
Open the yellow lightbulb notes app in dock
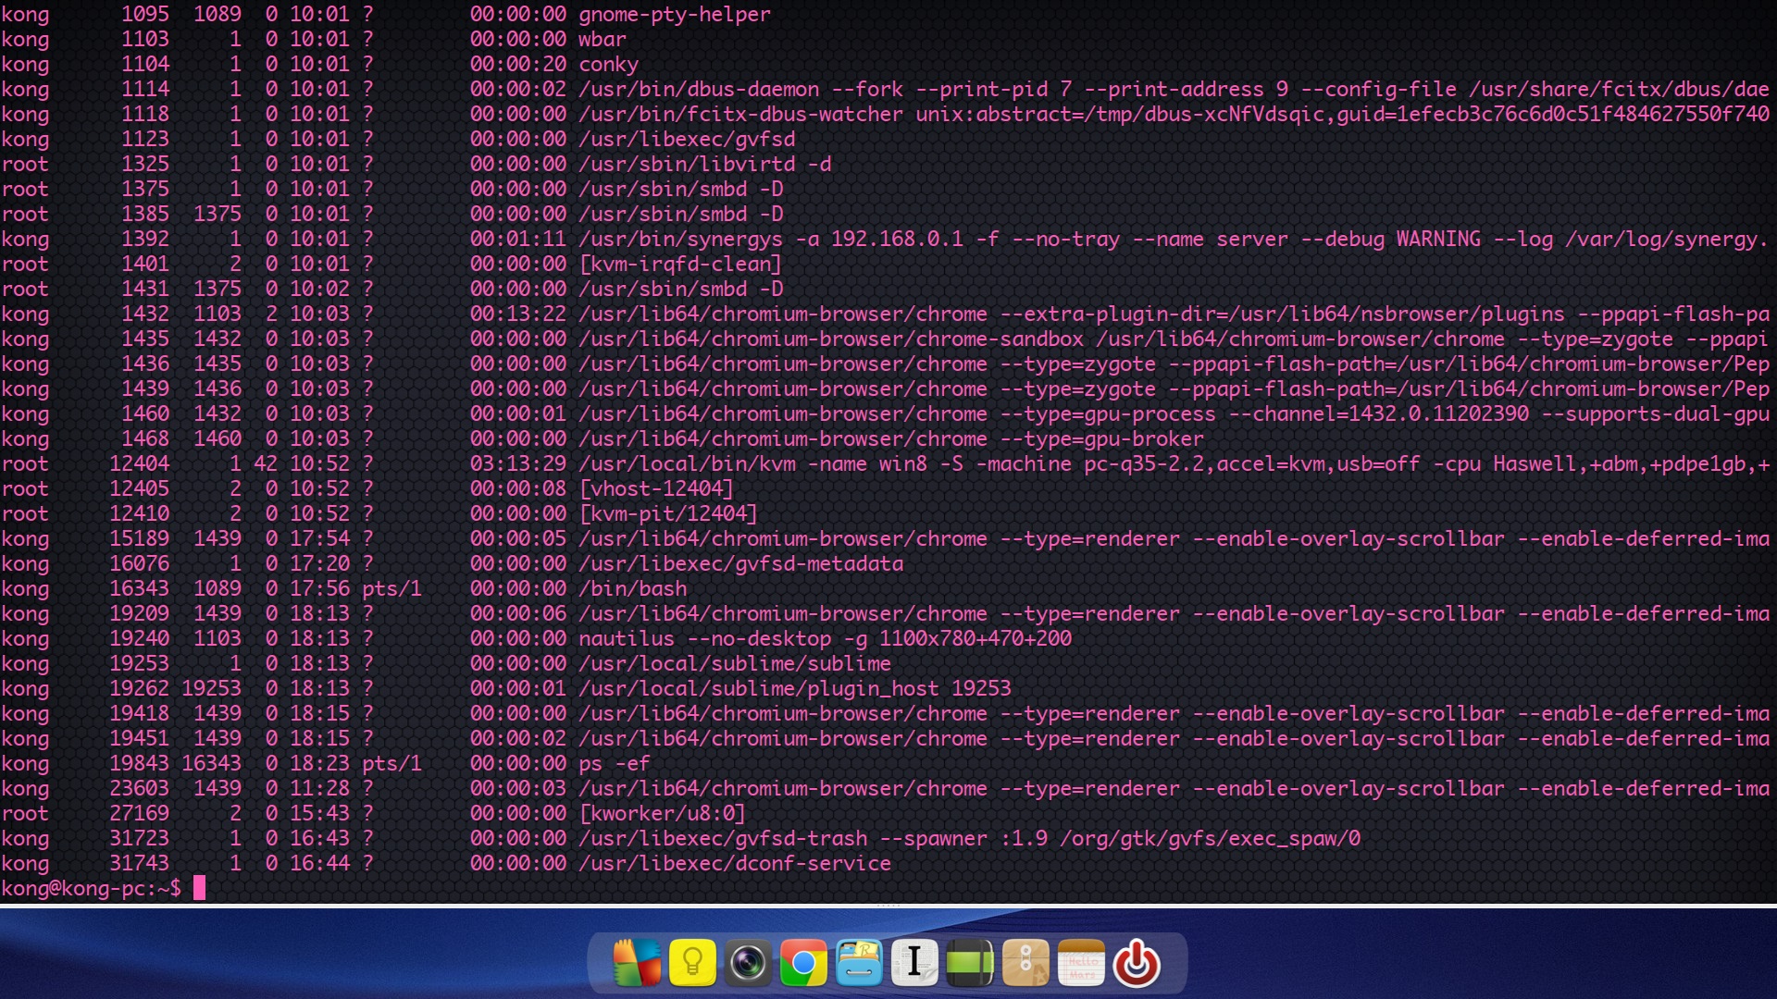tap(692, 963)
